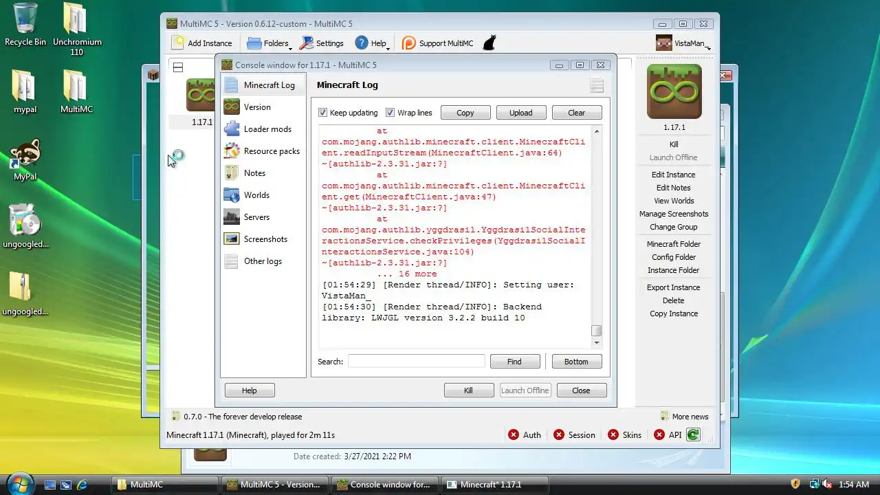The height and width of the screenshot is (495, 880).
Task: Open Settings in MultiMC toolbar
Action: (322, 43)
